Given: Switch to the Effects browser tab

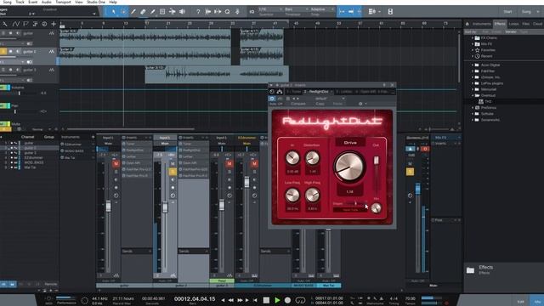Looking at the screenshot, I should pyautogui.click(x=500, y=24).
